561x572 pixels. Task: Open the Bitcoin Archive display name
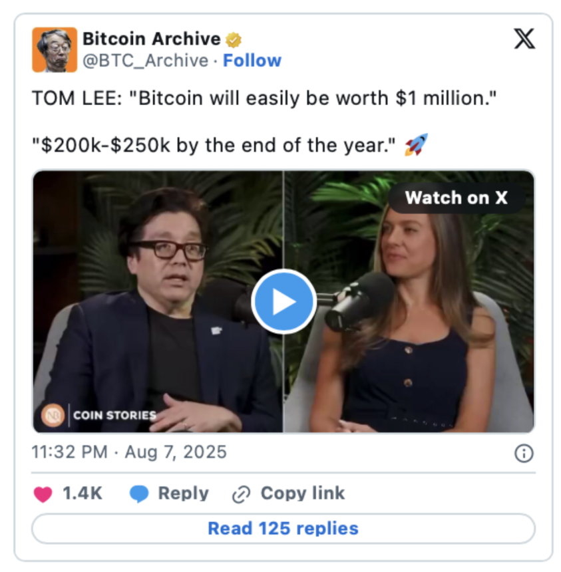pos(152,39)
